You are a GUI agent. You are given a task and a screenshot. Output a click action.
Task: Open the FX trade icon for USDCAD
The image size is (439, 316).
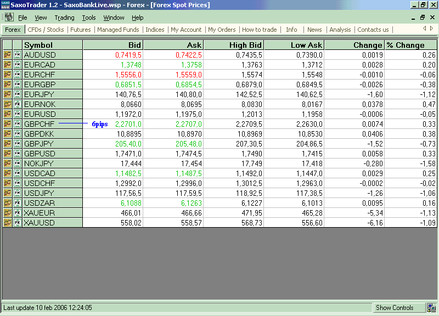coord(18,173)
